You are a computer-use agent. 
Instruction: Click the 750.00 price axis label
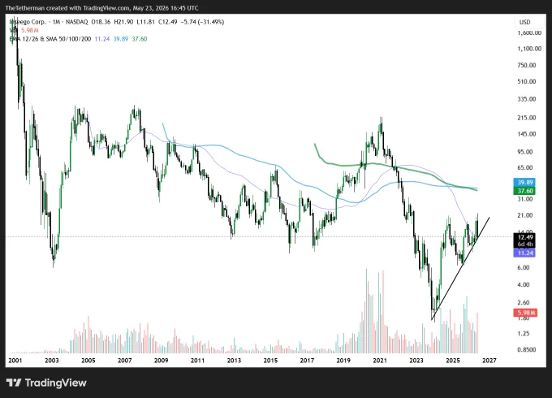tap(527, 65)
